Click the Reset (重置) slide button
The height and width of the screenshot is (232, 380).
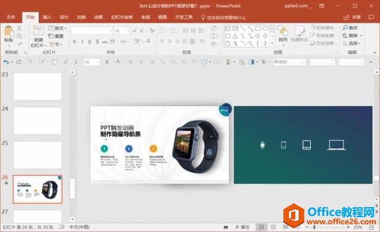tap(56, 36)
